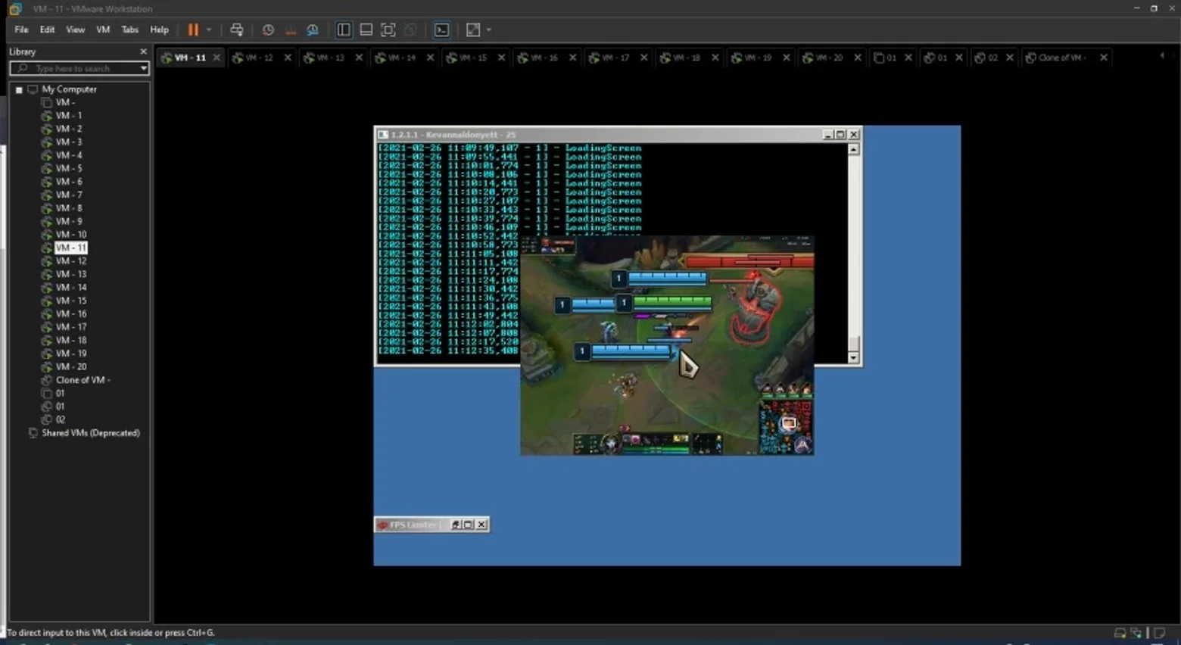Close the VM - 19 tab
Screen dimensions: 1181x645
(787, 58)
